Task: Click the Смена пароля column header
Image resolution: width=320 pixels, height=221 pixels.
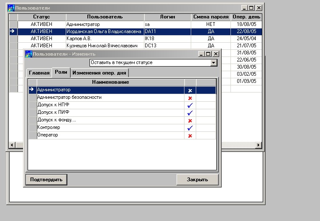Action: coord(211,17)
